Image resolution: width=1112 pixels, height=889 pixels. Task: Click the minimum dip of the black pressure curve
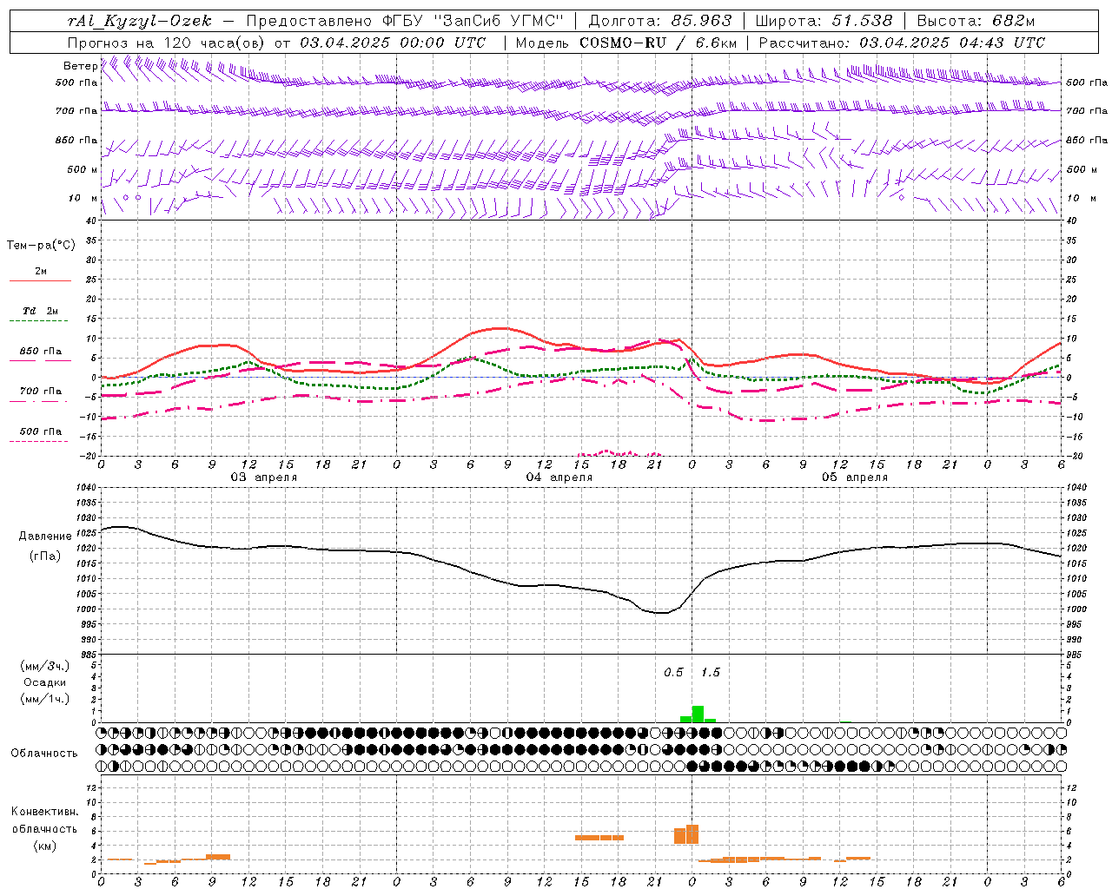662,613
